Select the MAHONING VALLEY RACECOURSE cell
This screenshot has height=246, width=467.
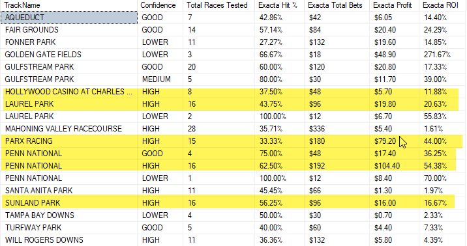click(68, 129)
